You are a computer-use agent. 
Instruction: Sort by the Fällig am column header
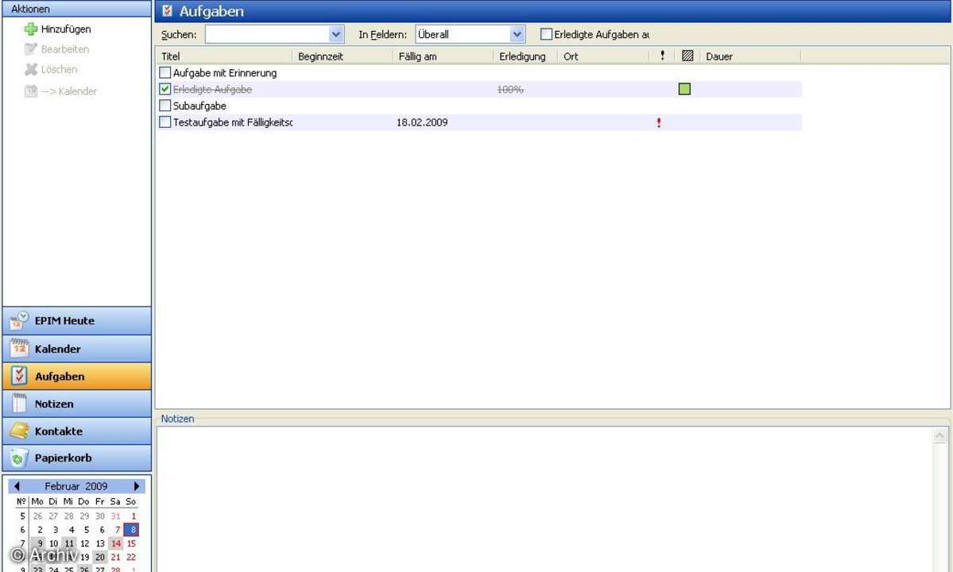444,56
